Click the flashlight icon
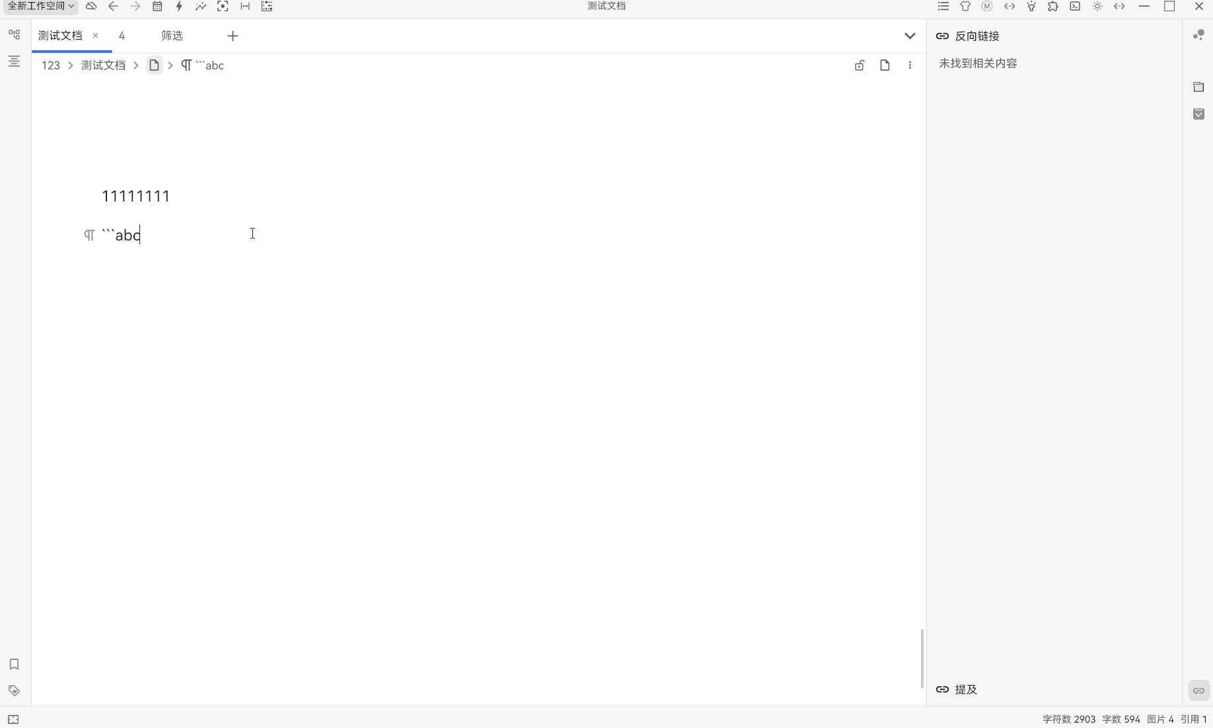Screen dimensions: 1213x728 pyautogui.click(x=1031, y=7)
